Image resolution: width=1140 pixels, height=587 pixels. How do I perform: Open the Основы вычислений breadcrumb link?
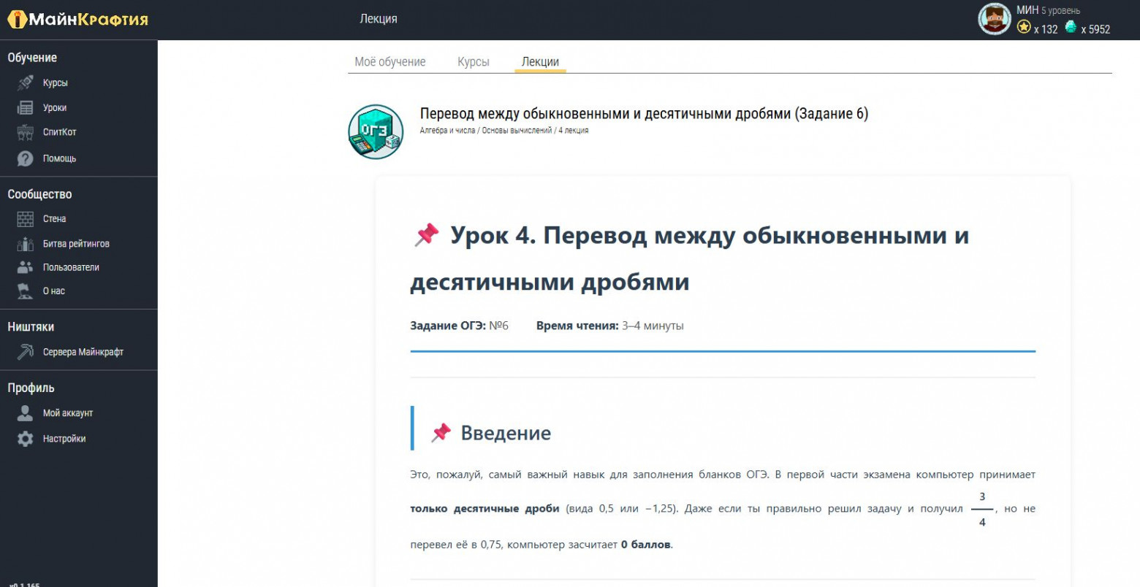point(518,130)
